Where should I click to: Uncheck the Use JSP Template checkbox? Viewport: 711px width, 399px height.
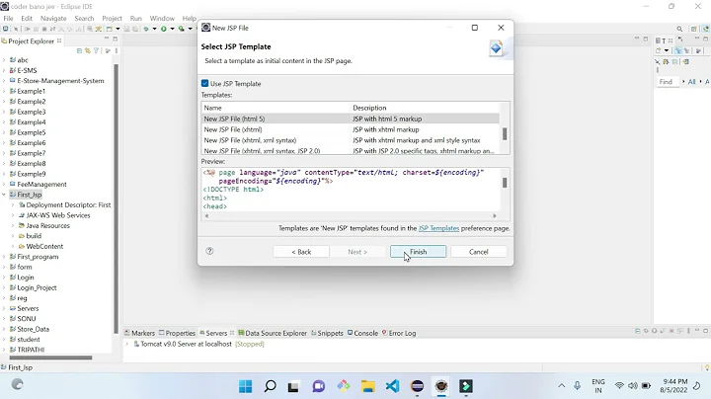point(205,83)
